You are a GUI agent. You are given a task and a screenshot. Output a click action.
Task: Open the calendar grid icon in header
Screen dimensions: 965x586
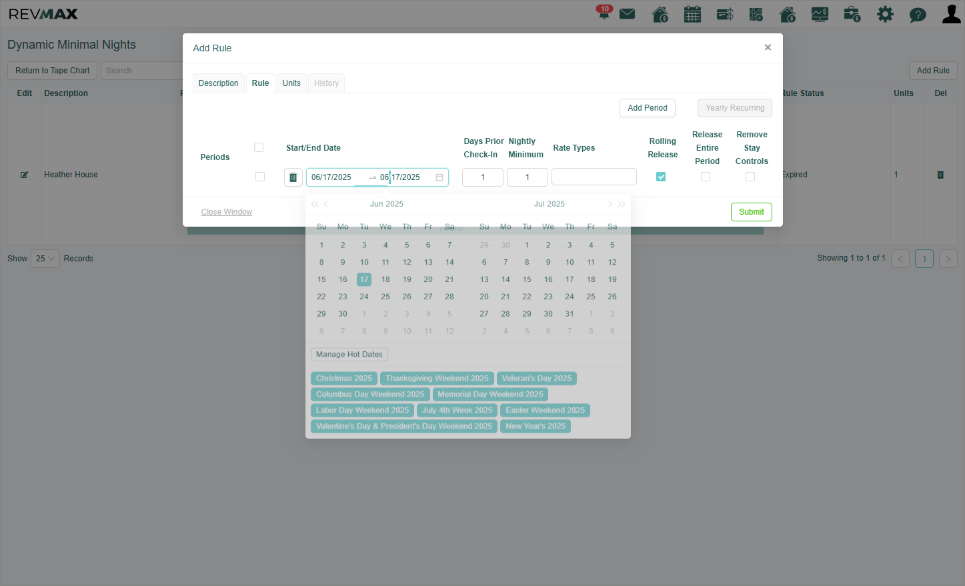point(692,14)
